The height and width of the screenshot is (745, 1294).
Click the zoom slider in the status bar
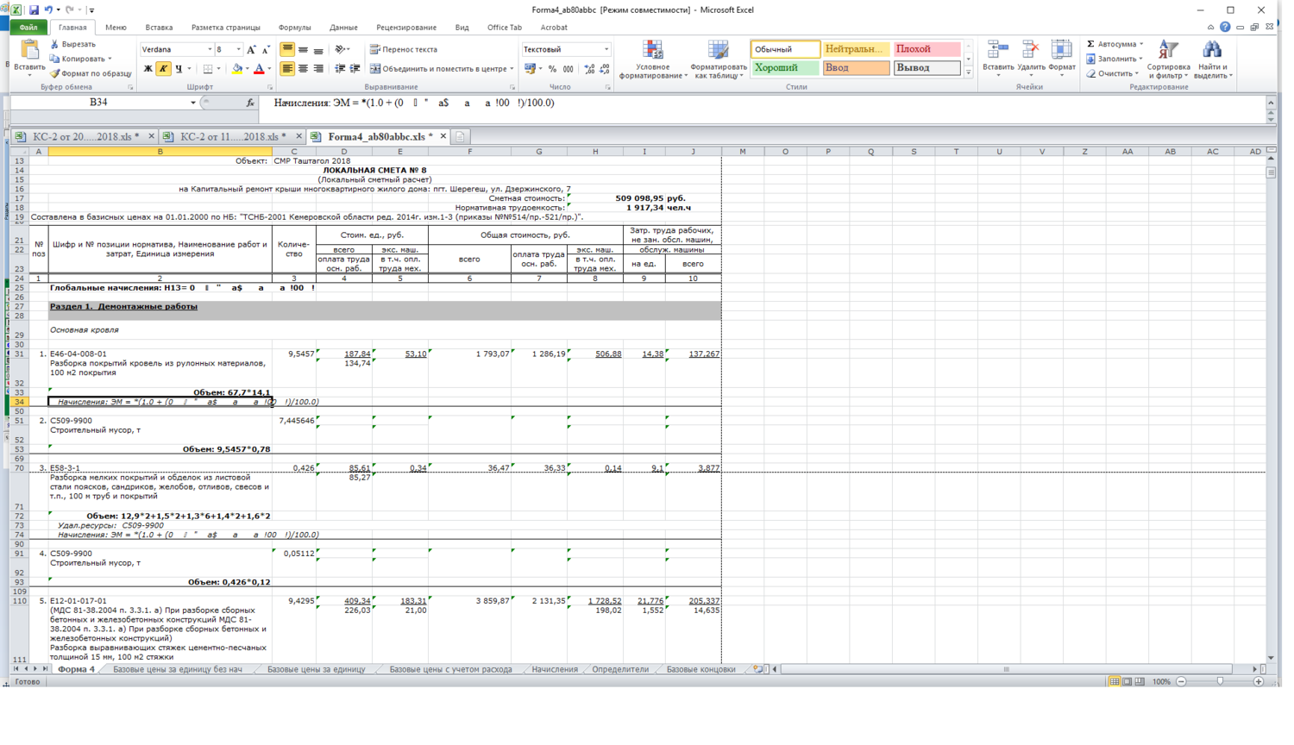[1220, 681]
